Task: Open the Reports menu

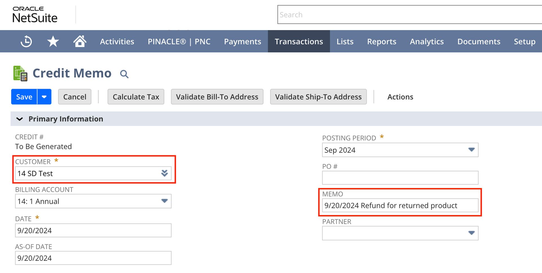Action: pyautogui.click(x=382, y=41)
